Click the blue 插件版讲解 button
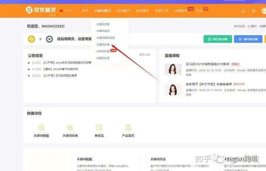Viewport: 266px width, 171px height. pos(248,39)
